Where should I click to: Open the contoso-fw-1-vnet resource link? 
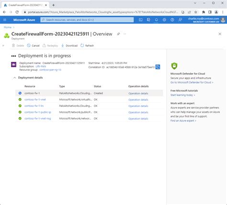tap(35, 99)
